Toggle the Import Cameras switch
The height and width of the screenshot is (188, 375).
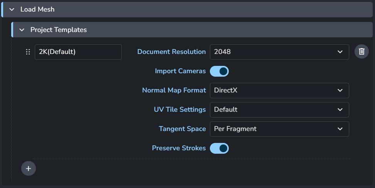tap(219, 71)
